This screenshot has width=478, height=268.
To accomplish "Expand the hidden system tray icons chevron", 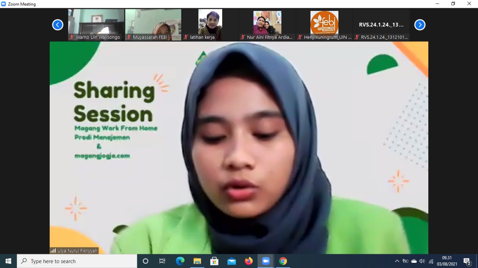I will 397,261.
